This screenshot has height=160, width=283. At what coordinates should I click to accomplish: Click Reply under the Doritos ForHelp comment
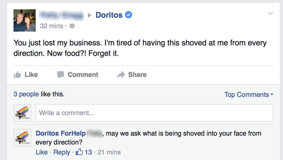coord(62,152)
